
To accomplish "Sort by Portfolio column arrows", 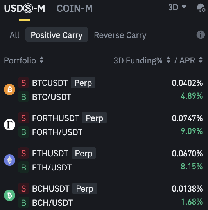I will [x=41, y=60].
